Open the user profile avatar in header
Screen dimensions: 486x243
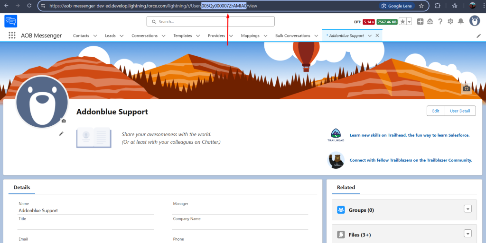coord(475,21)
